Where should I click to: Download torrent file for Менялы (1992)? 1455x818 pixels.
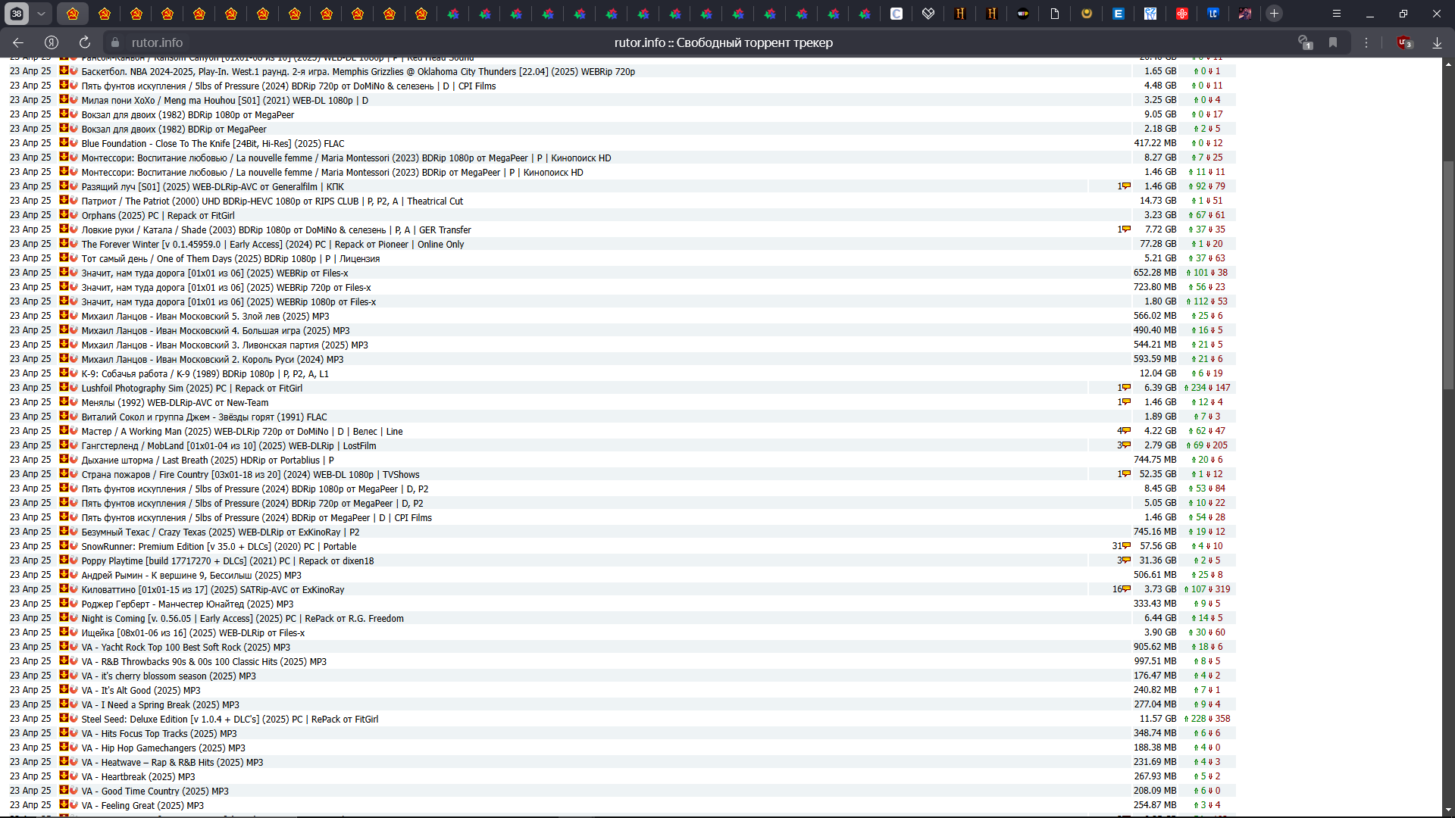click(64, 402)
